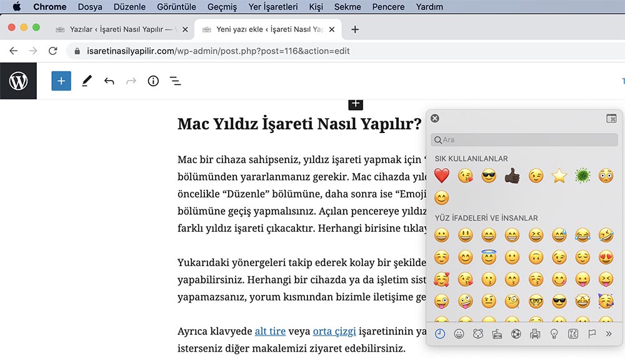This screenshot has width=625, height=358.
Task: Go back in browser history
Action: [14, 51]
